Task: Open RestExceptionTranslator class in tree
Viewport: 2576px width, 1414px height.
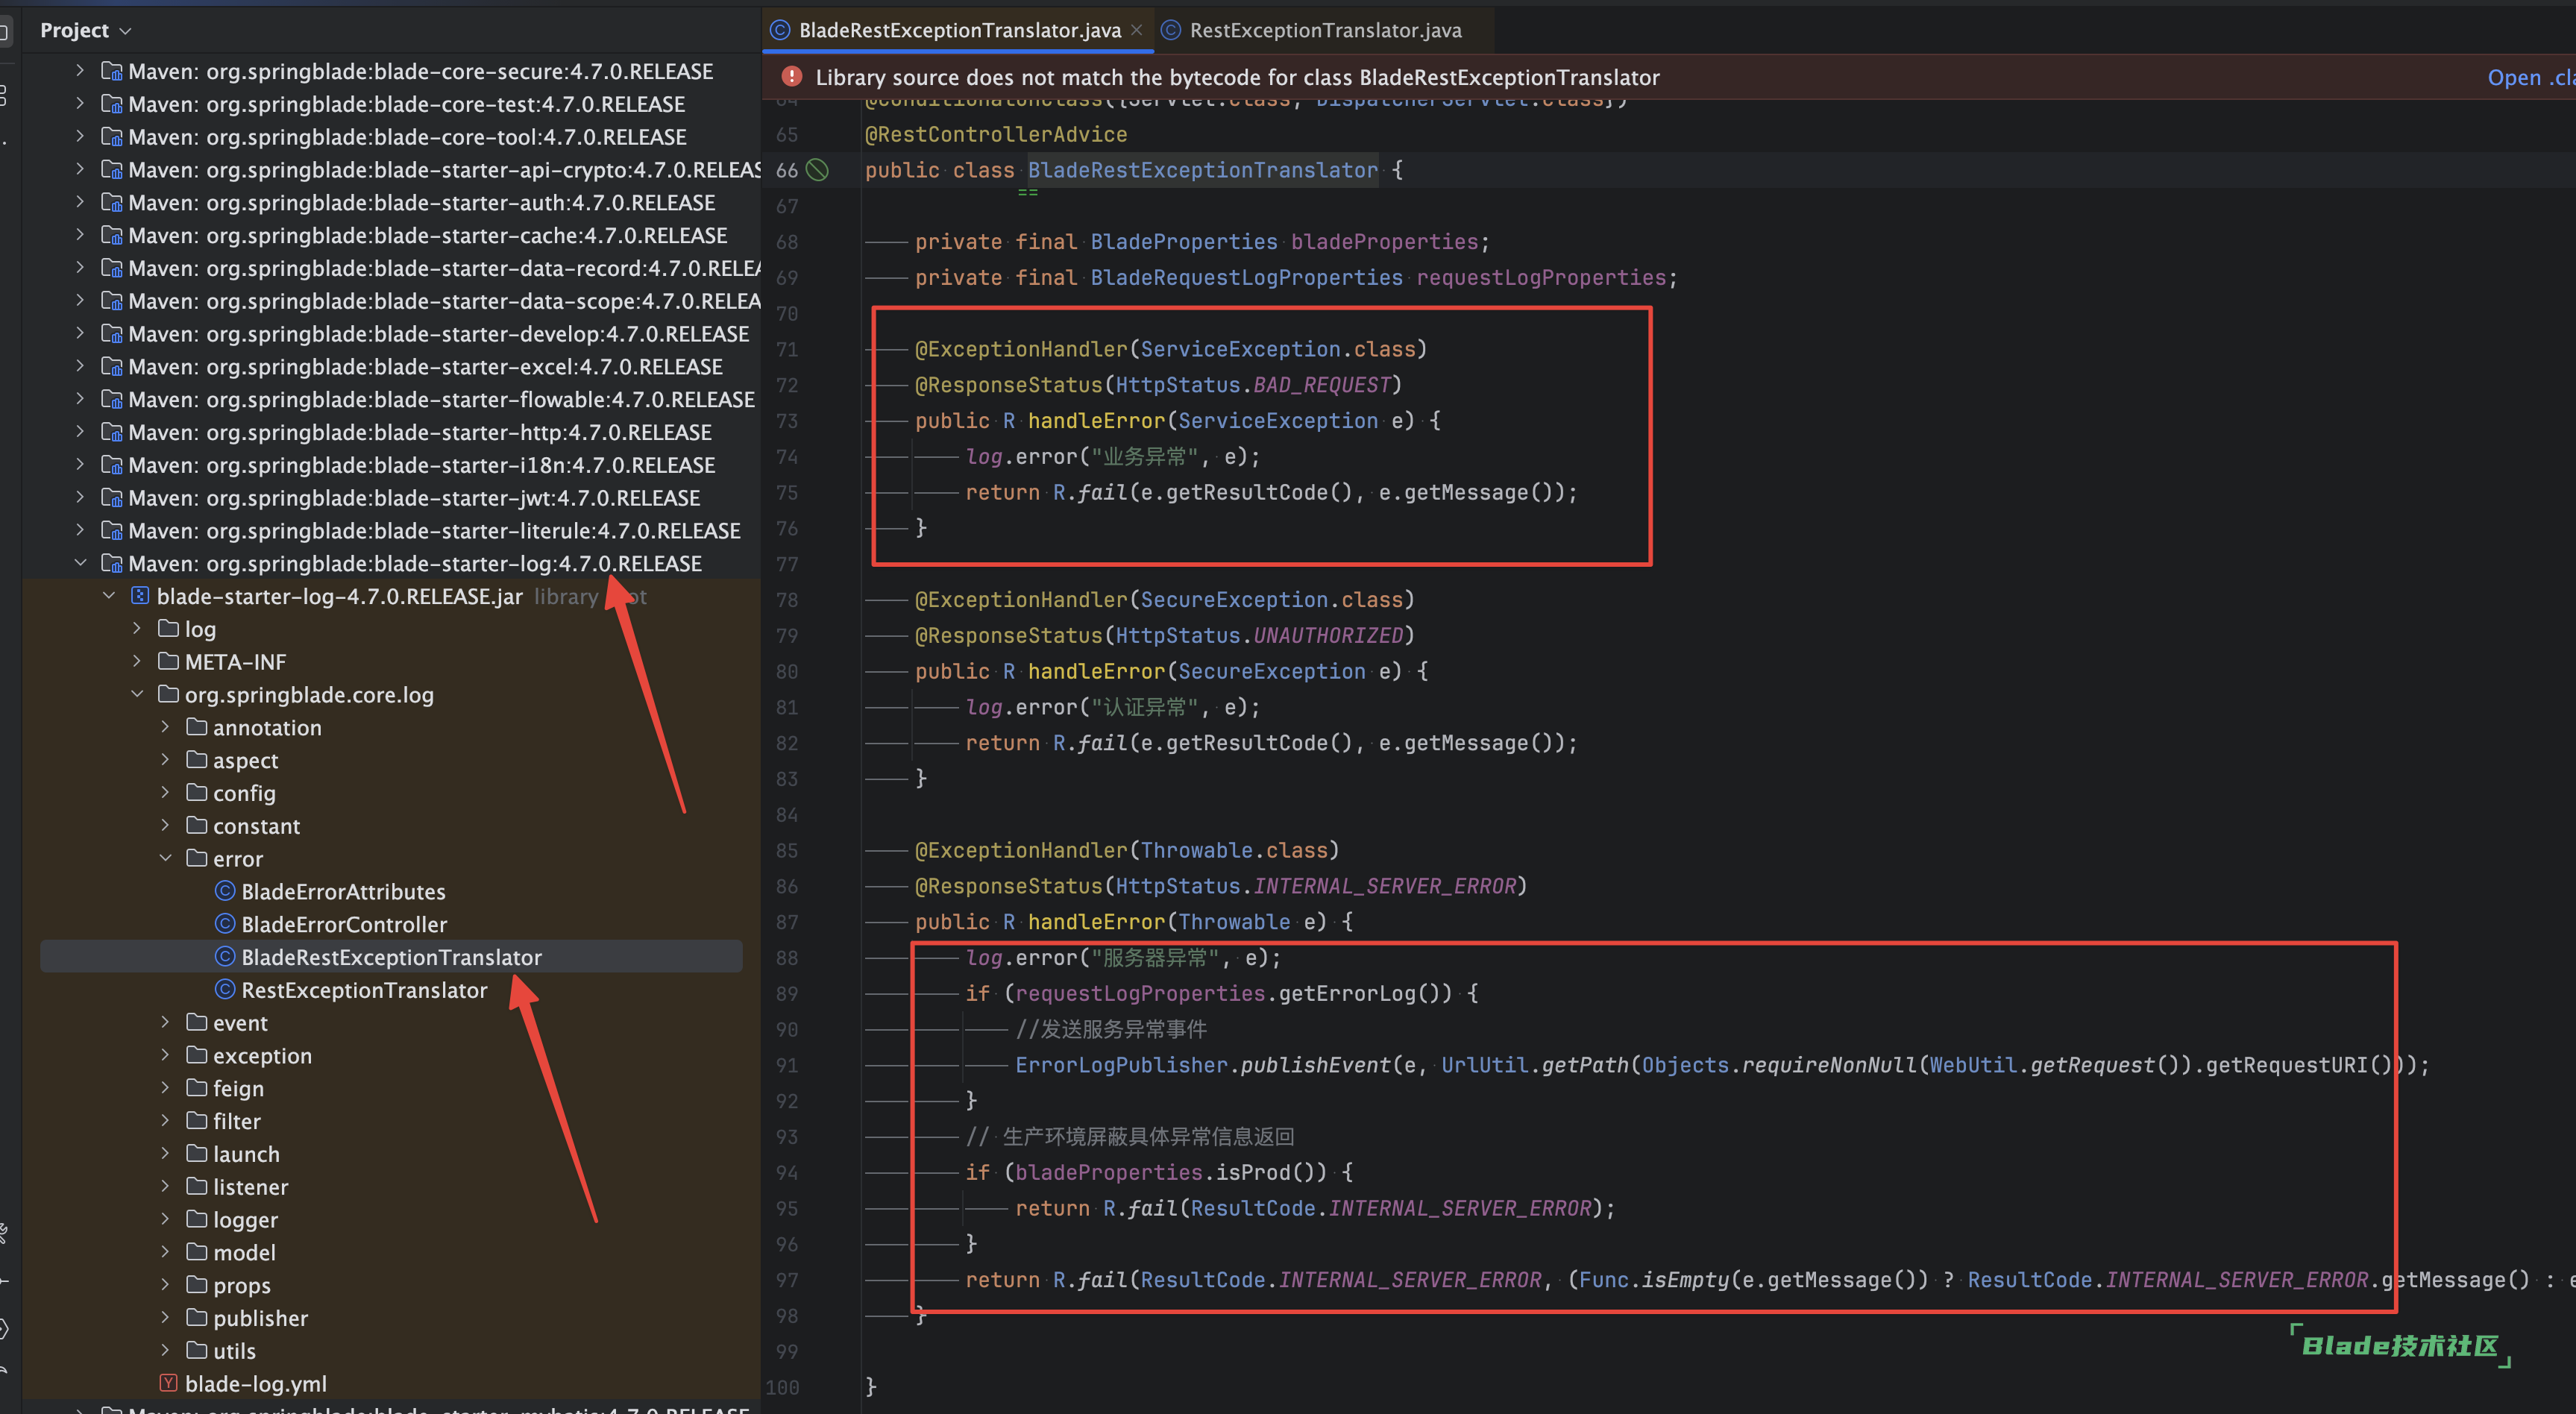Action: point(364,990)
